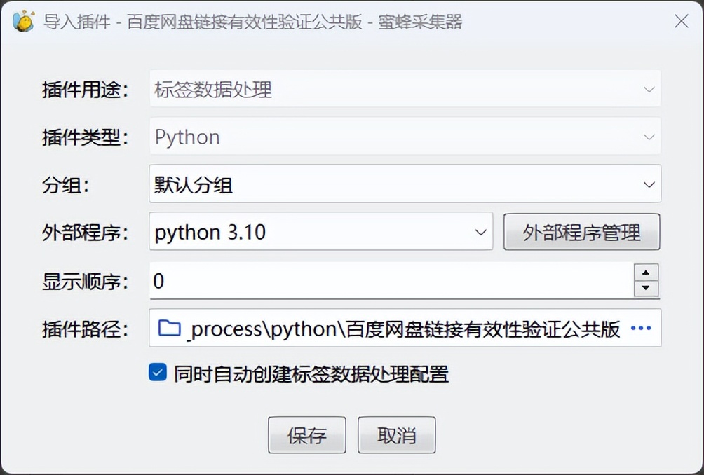
Task: Click the python 3.10 text in combo box
Action: point(210,233)
